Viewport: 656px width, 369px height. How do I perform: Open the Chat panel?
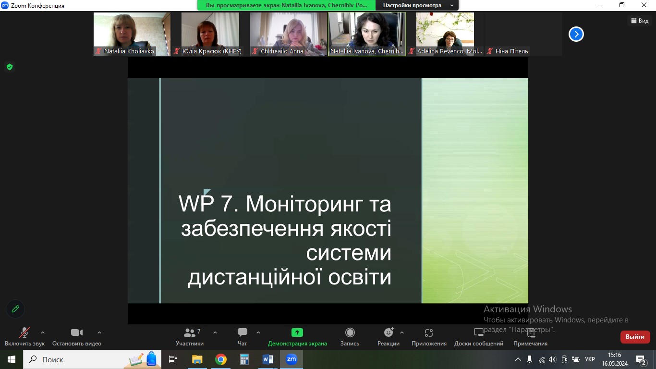[x=243, y=333]
